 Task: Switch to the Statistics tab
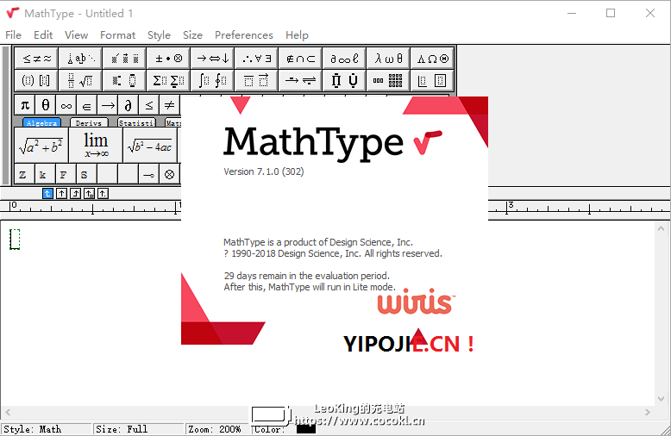coord(136,122)
